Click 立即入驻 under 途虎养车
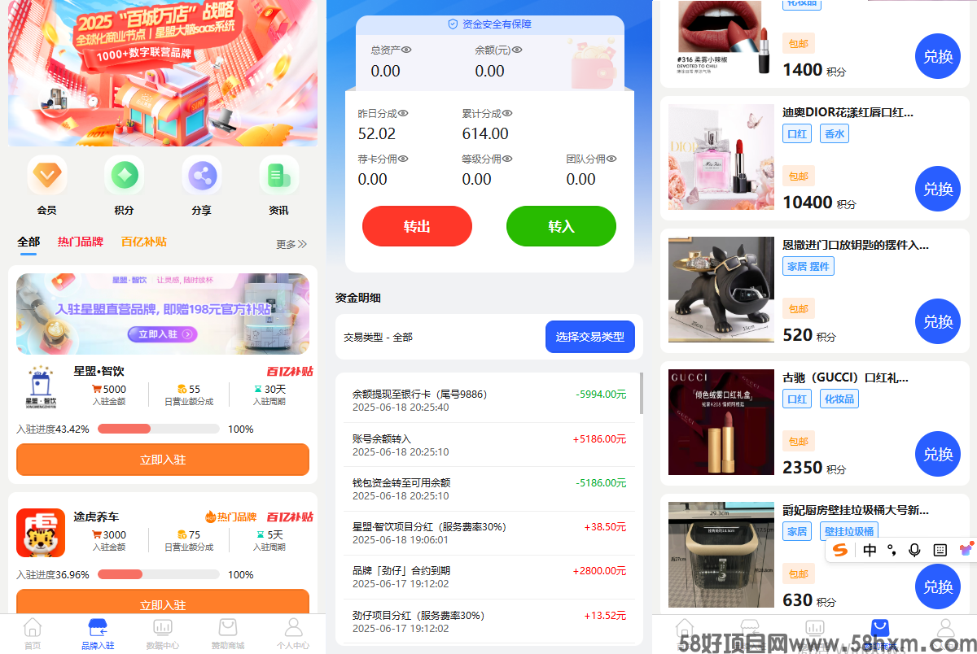The image size is (977, 654). 163,603
